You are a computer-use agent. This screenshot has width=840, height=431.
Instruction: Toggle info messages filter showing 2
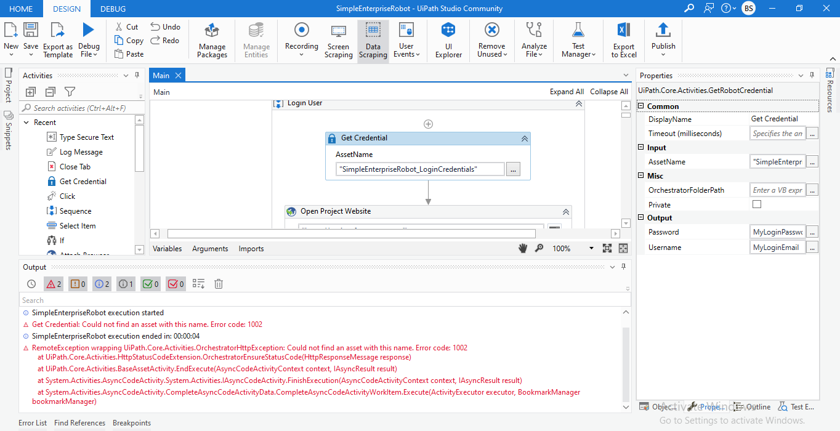point(102,284)
